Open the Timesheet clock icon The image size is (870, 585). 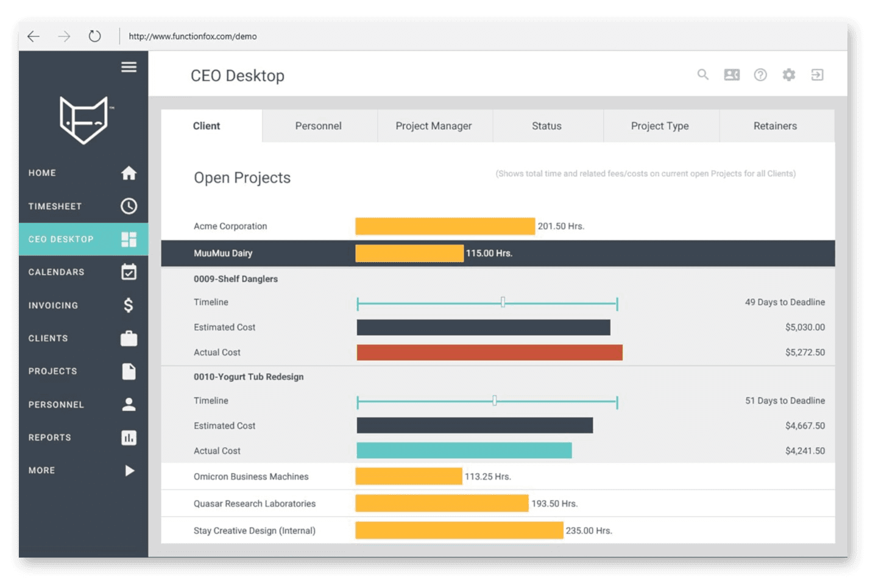pos(129,206)
